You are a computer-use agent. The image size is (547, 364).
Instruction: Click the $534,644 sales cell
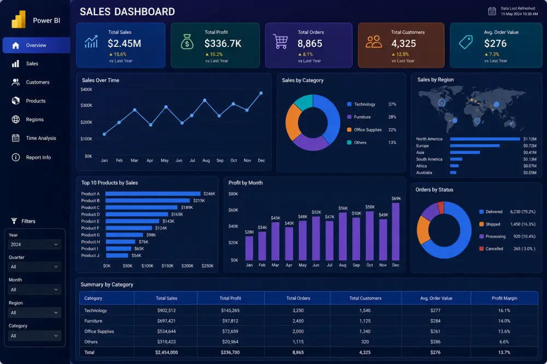tap(166, 331)
